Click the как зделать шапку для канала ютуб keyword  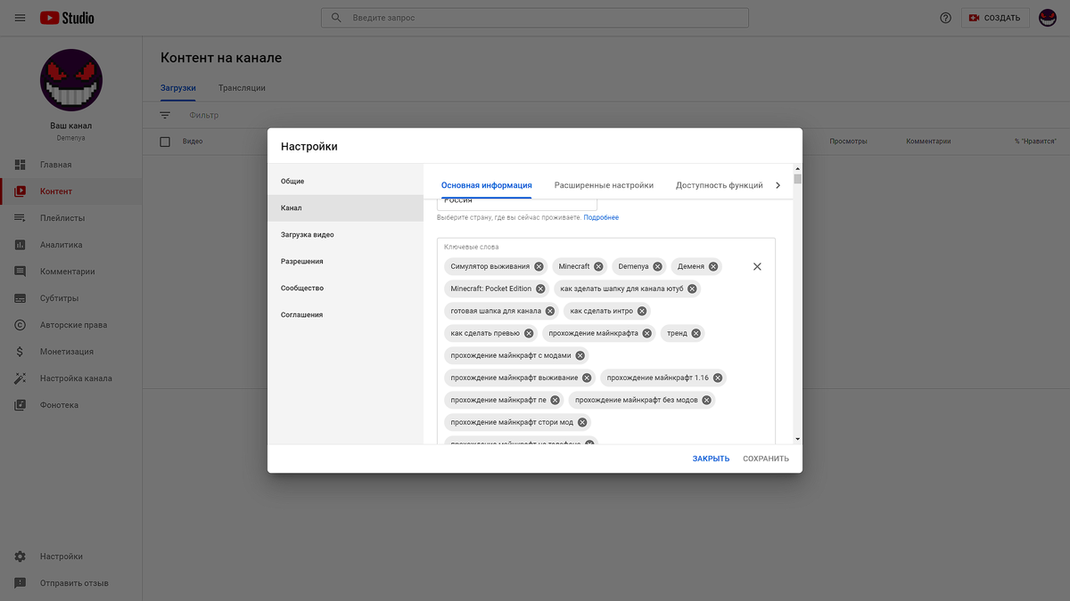[627, 288]
